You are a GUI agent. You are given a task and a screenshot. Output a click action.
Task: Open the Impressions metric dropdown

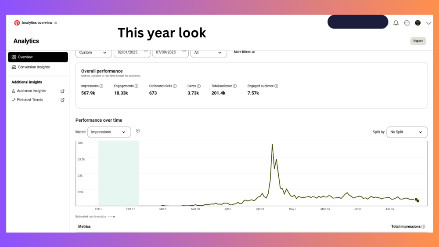coord(109,132)
